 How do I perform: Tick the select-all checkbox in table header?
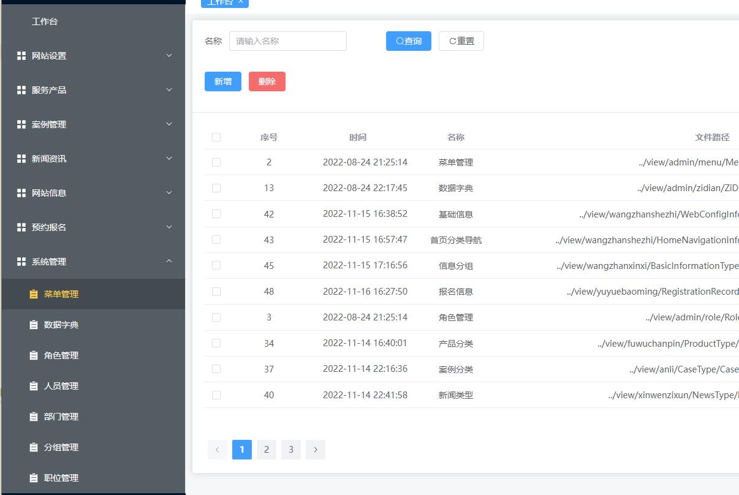(216, 137)
